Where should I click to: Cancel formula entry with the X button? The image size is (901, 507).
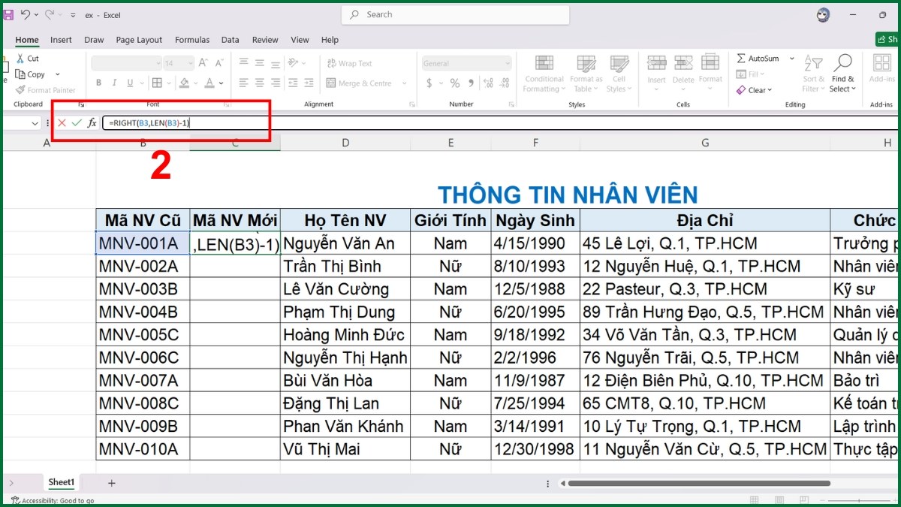point(62,123)
